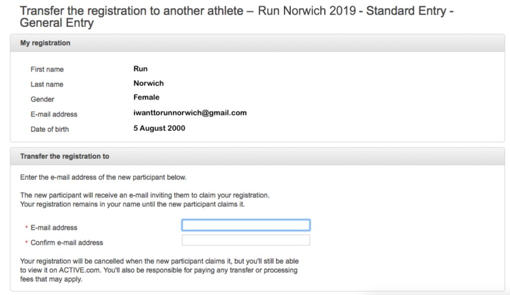Click the registered E-mail address label

54,114
